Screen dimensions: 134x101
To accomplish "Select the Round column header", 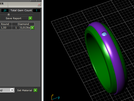I will pyautogui.click(x=6, y=24).
